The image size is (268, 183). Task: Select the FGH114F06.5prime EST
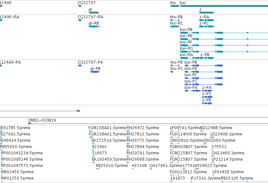tap(174, 137)
